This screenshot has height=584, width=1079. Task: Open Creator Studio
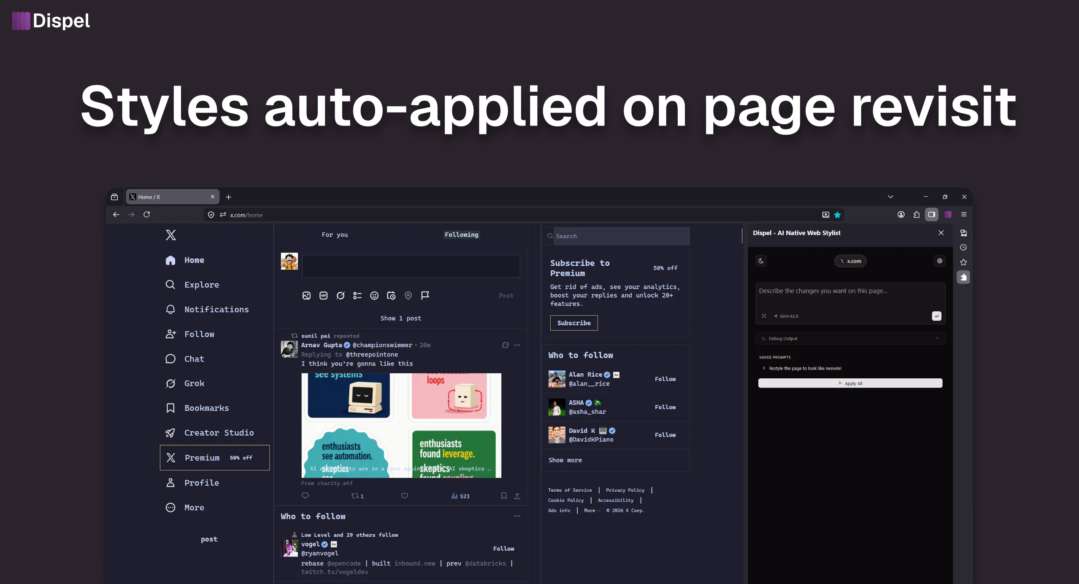pyautogui.click(x=210, y=433)
